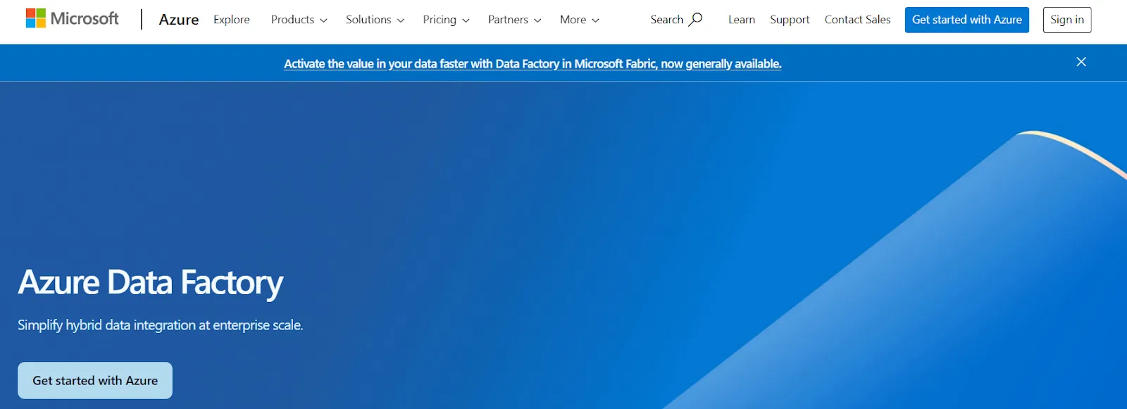The image size is (1127, 409).
Task: Open the Contact Sales link
Action: click(x=857, y=20)
